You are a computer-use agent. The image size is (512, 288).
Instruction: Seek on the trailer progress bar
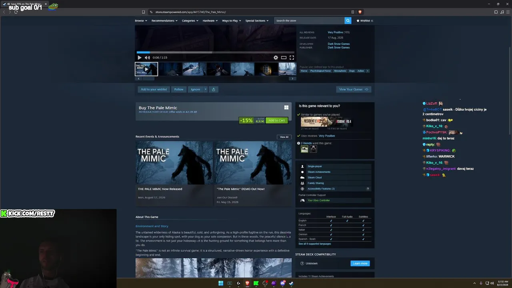[216, 52]
